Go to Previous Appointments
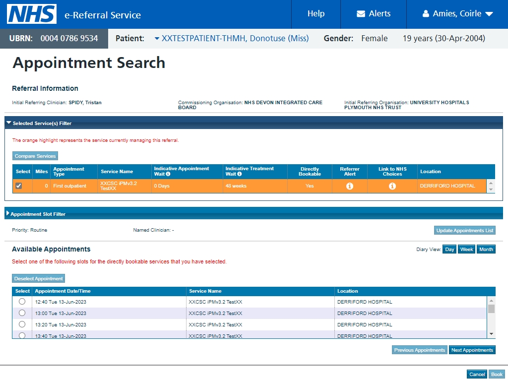This screenshot has width=508, height=381. [x=420, y=350]
